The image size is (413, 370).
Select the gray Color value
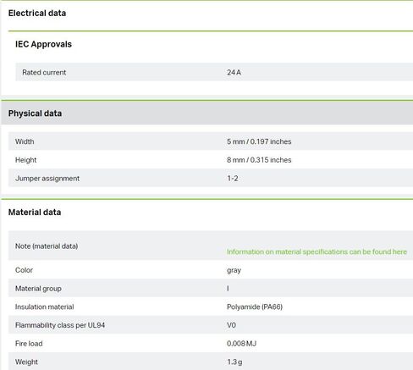tap(234, 270)
